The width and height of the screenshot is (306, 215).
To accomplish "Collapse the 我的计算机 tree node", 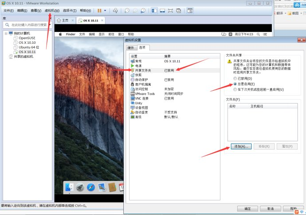I will [x=6, y=33].
